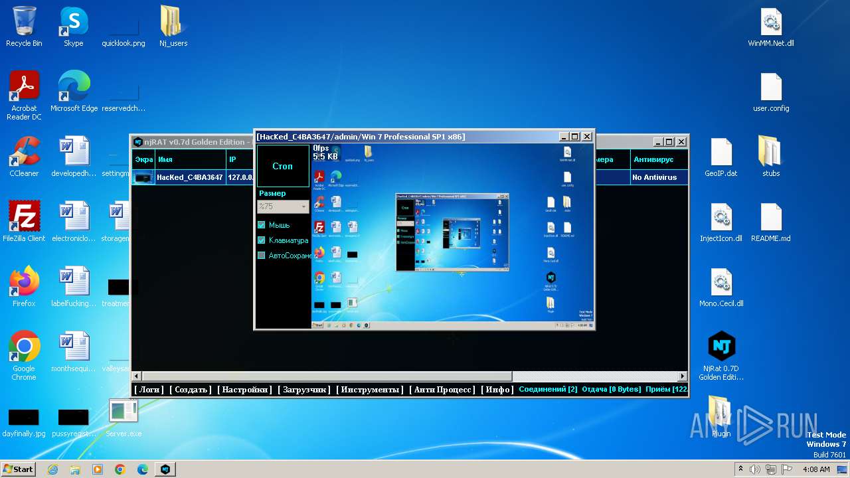Select the developedh... Word document icon
The image size is (850, 478).
point(74,157)
